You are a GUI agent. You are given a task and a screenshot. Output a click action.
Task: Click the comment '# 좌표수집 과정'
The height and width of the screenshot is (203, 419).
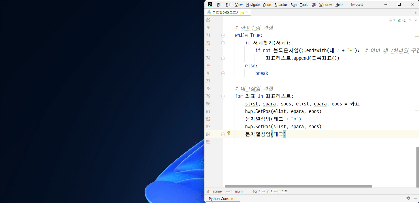pos(254,28)
